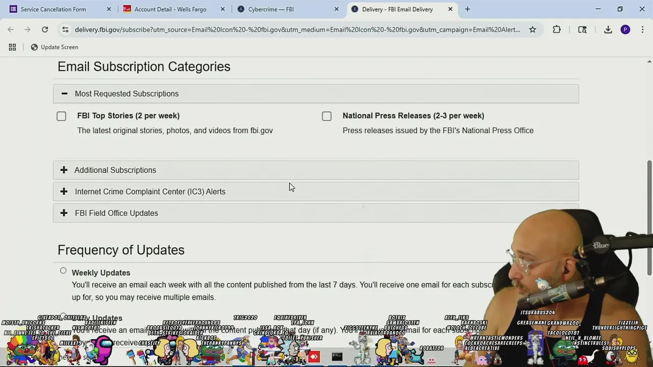
Task: Open the apps grid icon in bookmarks bar
Action: pyautogui.click(x=12, y=47)
